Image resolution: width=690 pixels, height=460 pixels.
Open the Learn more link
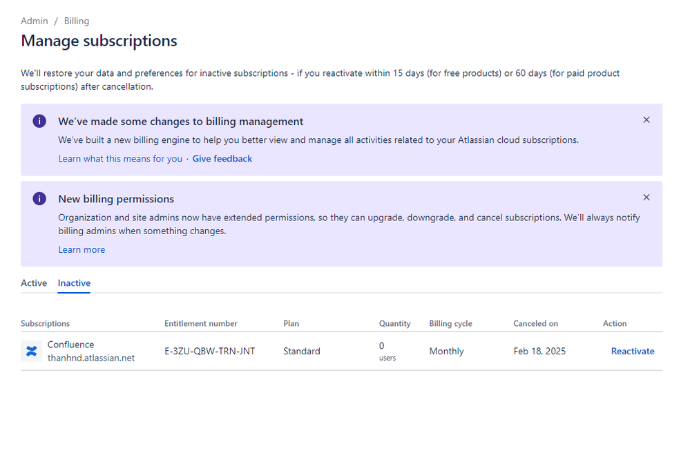point(82,249)
